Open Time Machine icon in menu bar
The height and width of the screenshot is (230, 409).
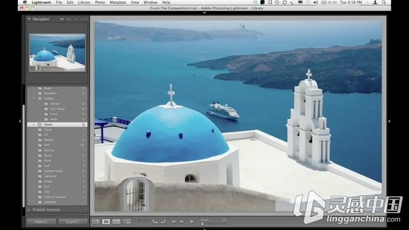coord(277,2)
